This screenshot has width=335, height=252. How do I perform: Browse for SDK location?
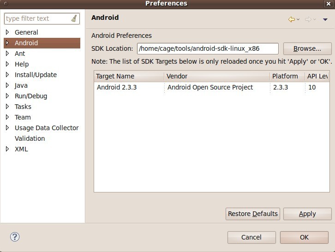coord(307,48)
